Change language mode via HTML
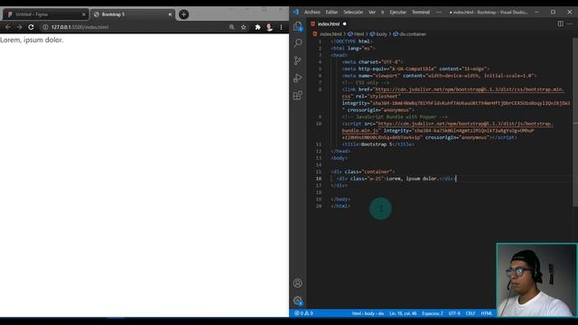 (487, 313)
